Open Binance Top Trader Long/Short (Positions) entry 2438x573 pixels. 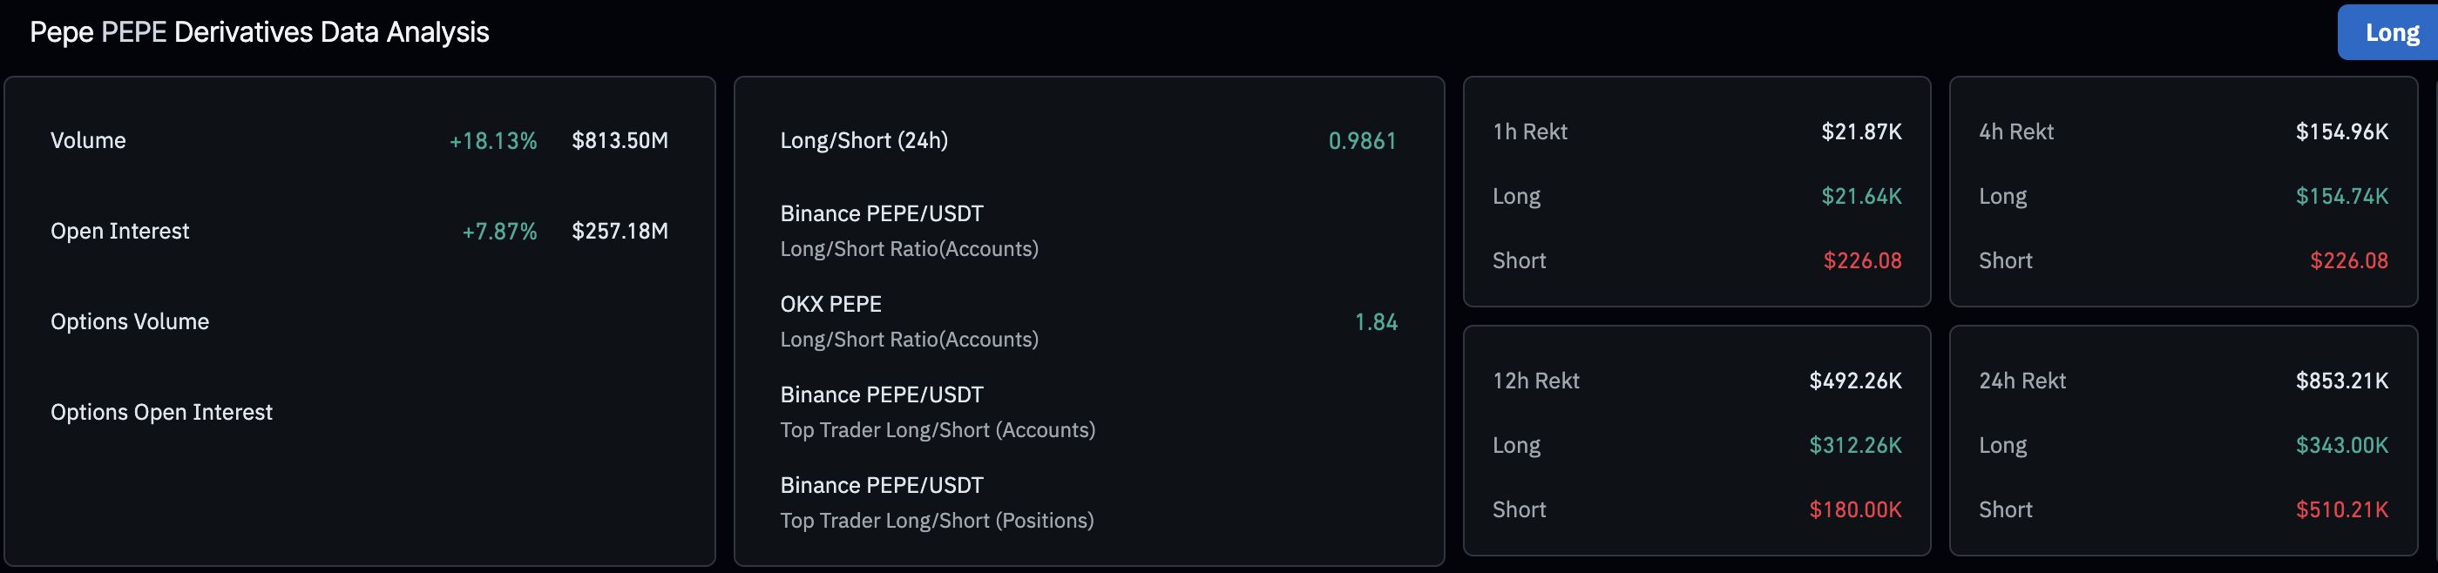936,503
